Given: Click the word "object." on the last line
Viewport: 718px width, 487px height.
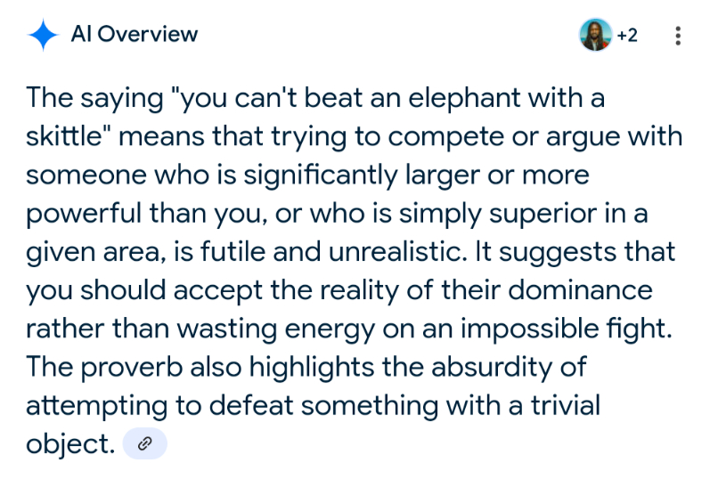Looking at the screenshot, I should tap(70, 444).
